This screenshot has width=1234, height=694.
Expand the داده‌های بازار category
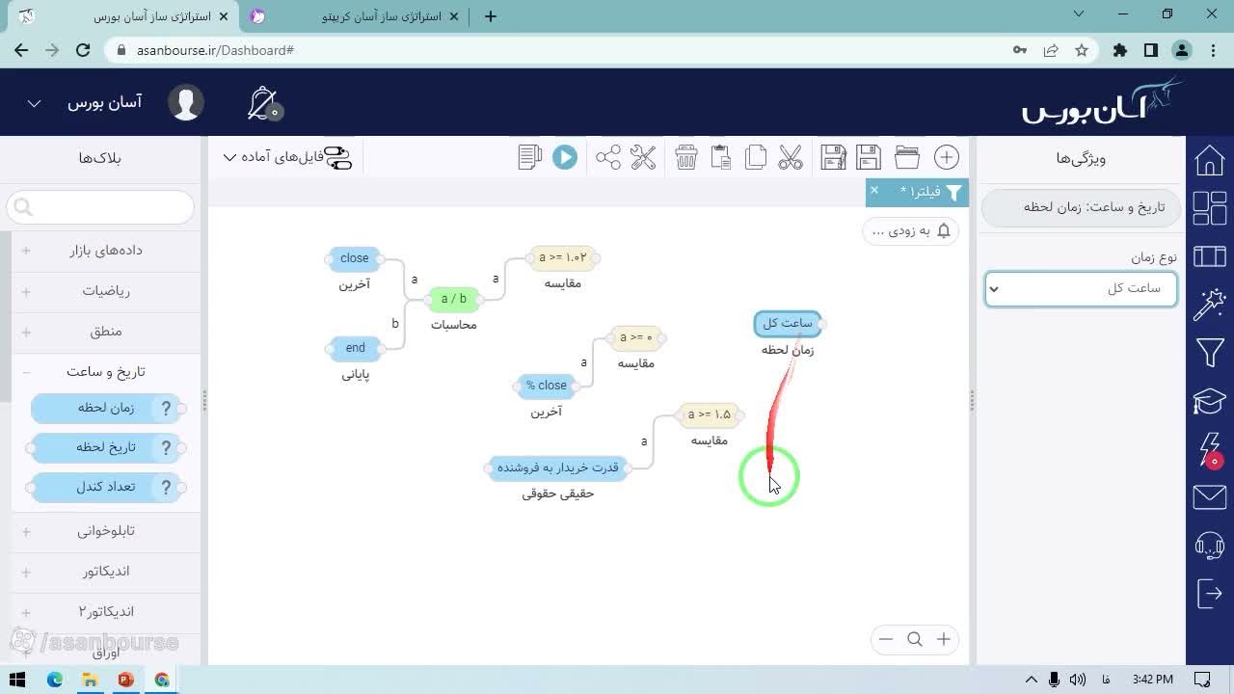(106, 251)
